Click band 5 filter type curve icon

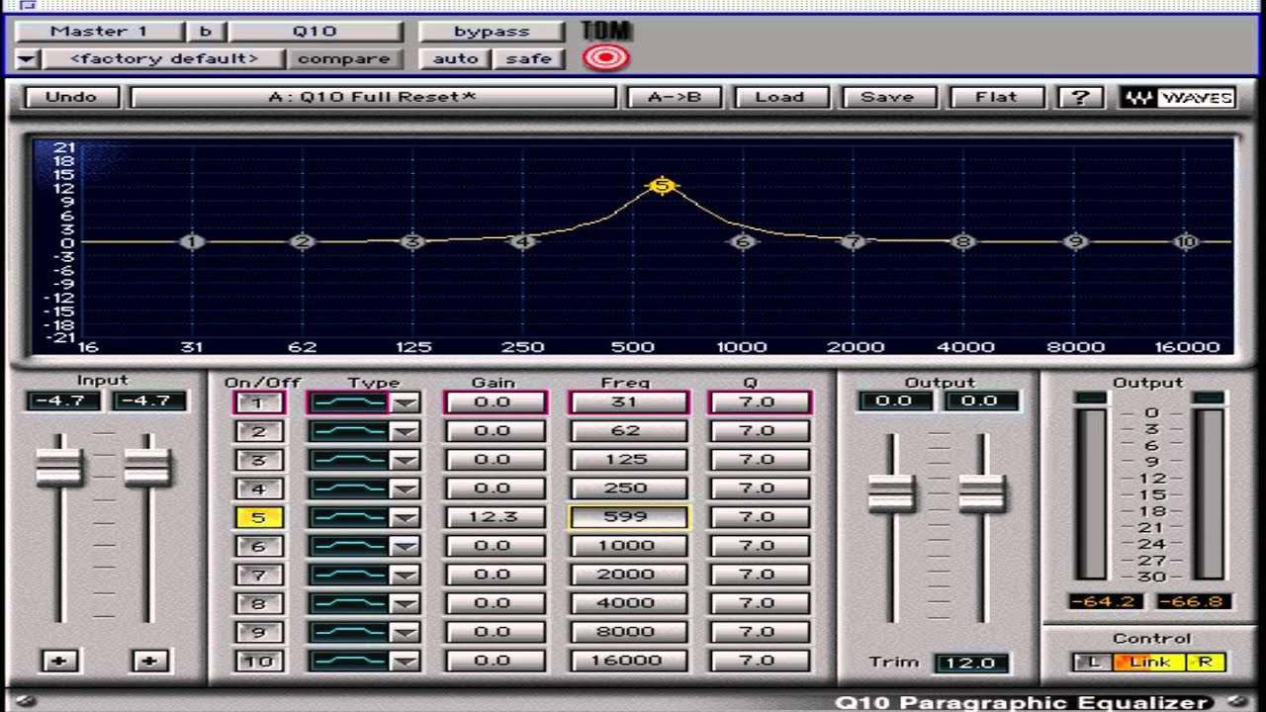tap(349, 517)
